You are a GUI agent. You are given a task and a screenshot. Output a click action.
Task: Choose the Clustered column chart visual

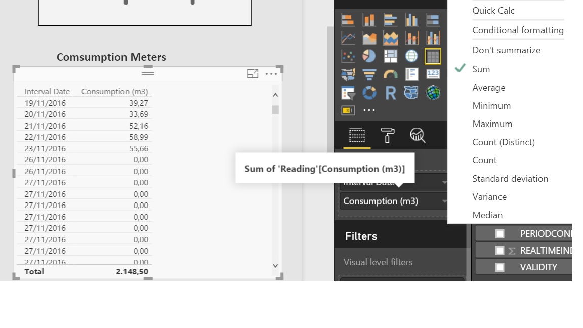tap(411, 20)
